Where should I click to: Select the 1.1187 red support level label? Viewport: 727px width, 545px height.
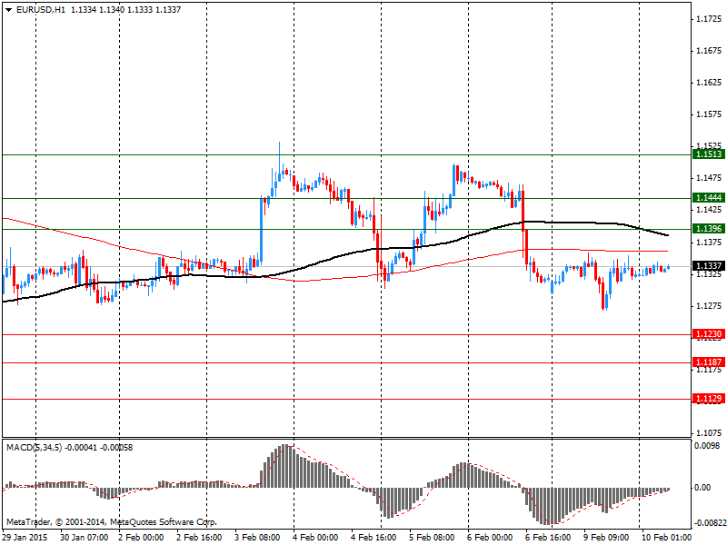[709, 362]
